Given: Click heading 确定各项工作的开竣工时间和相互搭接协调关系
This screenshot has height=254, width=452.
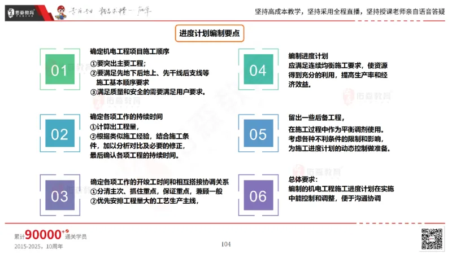Looking at the screenshot, I should click(159, 182).
